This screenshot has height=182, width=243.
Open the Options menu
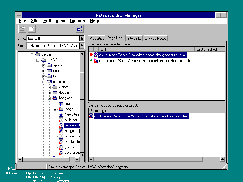click(77, 21)
